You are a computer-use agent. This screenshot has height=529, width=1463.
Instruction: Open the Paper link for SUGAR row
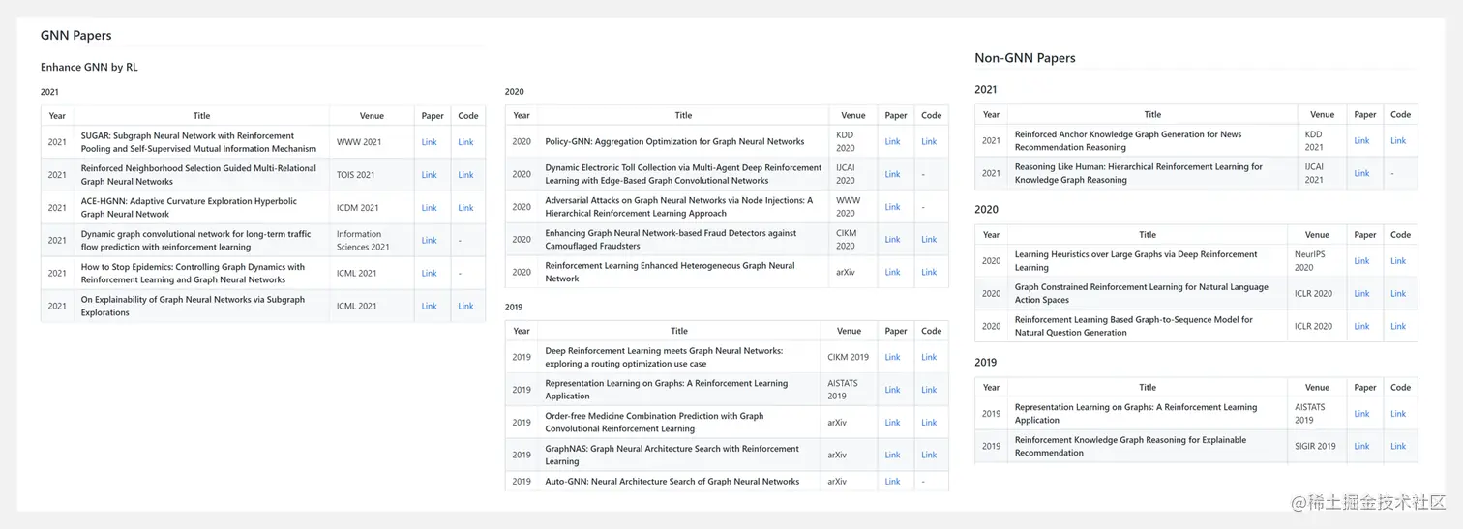pyautogui.click(x=429, y=142)
